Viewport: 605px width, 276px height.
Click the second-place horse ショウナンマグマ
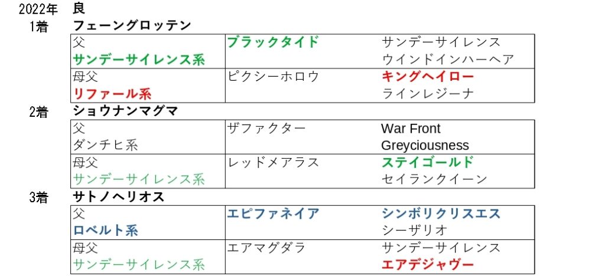(x=125, y=111)
